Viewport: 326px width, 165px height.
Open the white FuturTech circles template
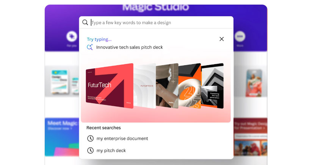point(146,86)
